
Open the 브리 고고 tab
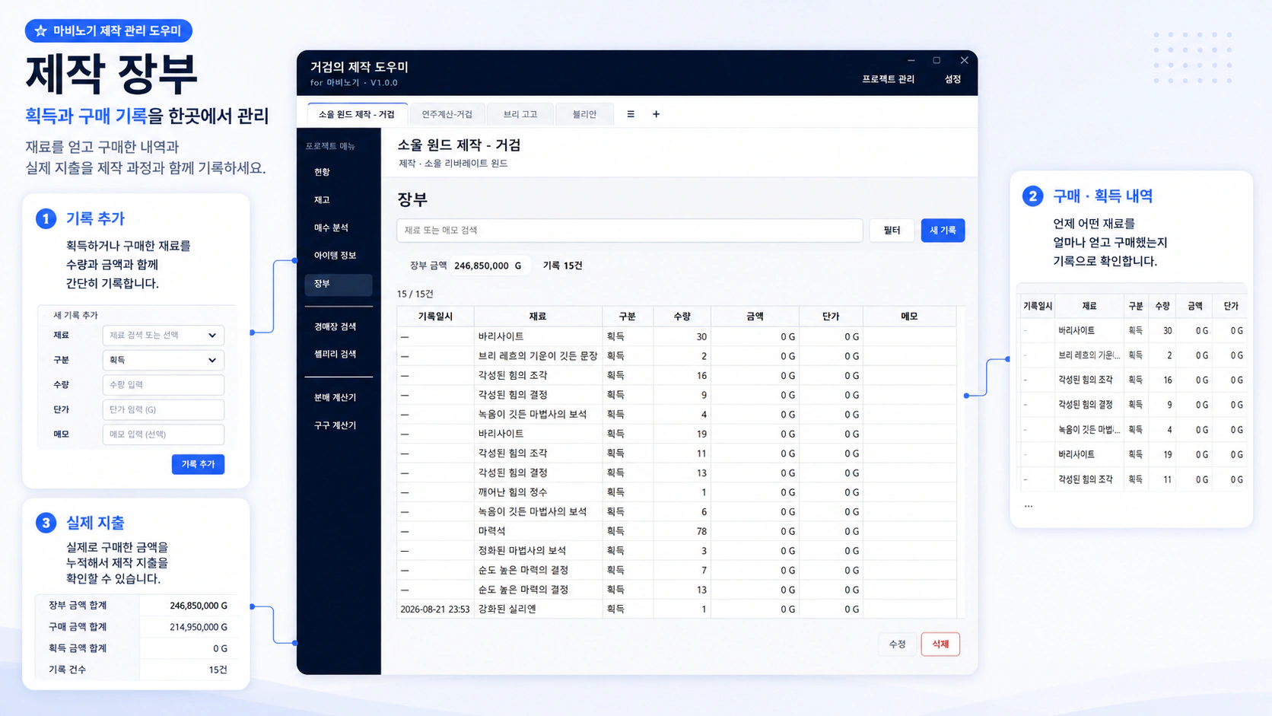(520, 114)
